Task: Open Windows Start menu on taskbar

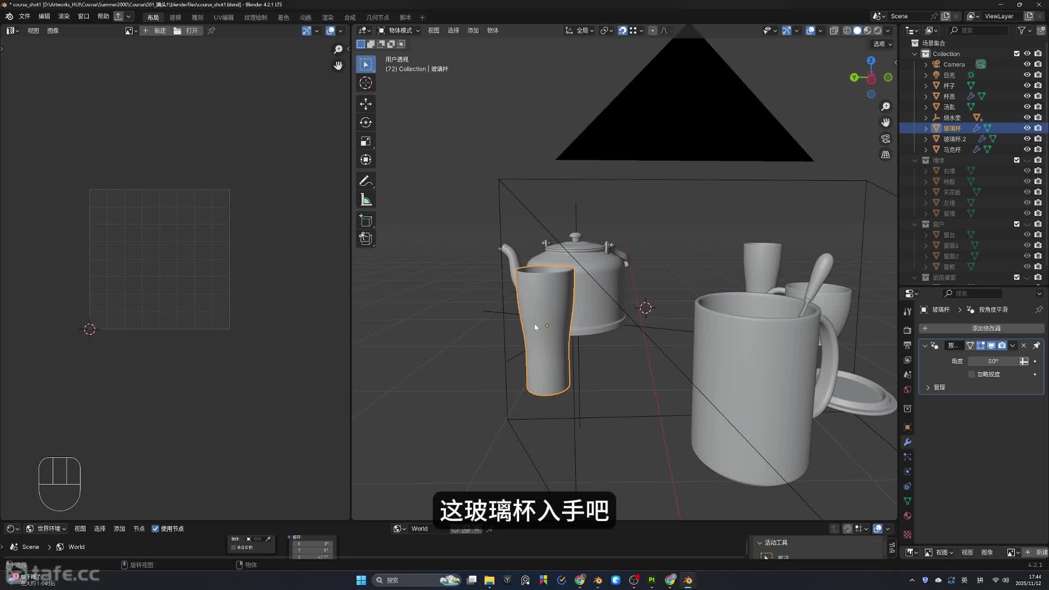Action: pyautogui.click(x=361, y=580)
